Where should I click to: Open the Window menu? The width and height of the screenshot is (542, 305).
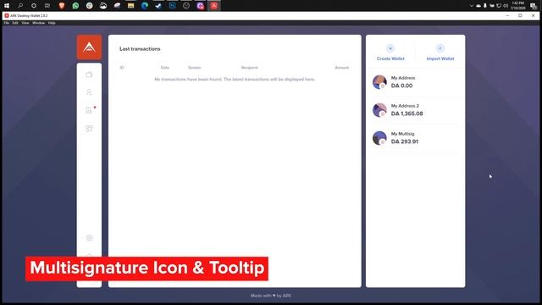[38, 23]
